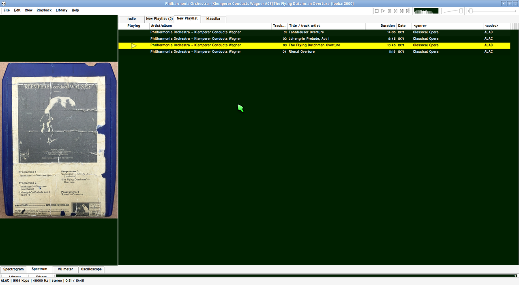
Task: Switch to the radio playlist tab
Action: click(131, 19)
